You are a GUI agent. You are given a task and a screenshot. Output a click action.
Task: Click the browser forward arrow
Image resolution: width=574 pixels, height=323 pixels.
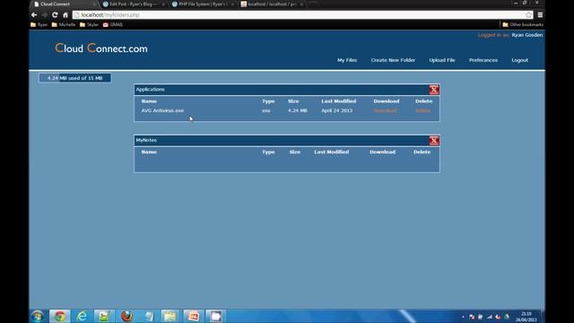tap(44, 15)
